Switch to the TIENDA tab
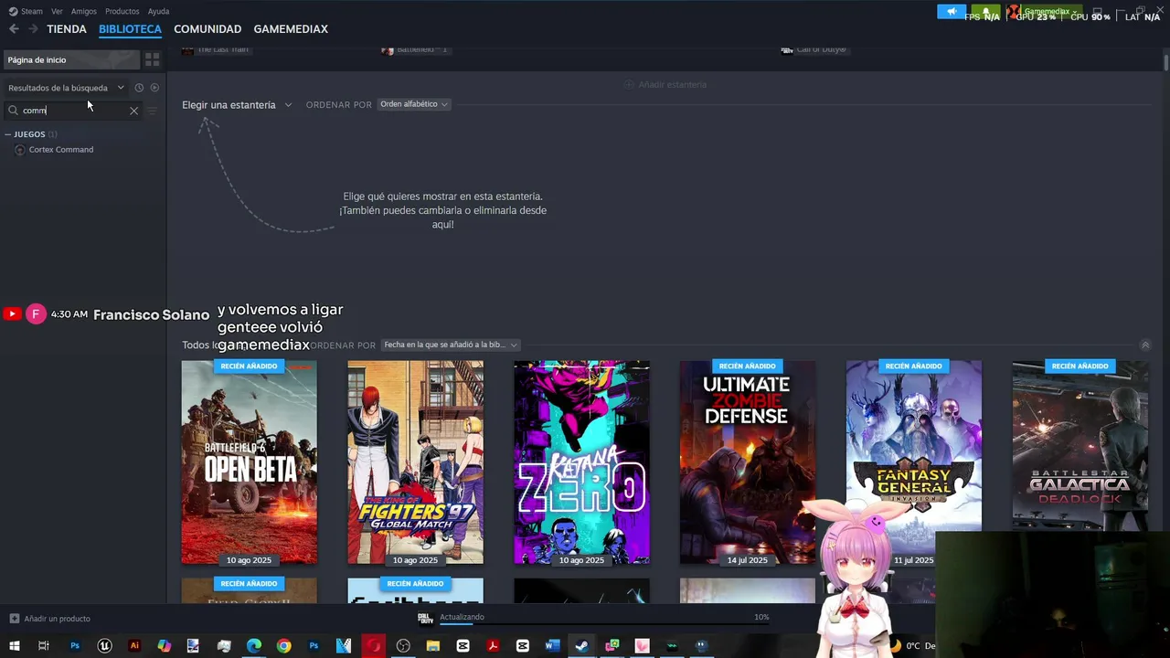This screenshot has height=658, width=1170. pyautogui.click(x=67, y=29)
